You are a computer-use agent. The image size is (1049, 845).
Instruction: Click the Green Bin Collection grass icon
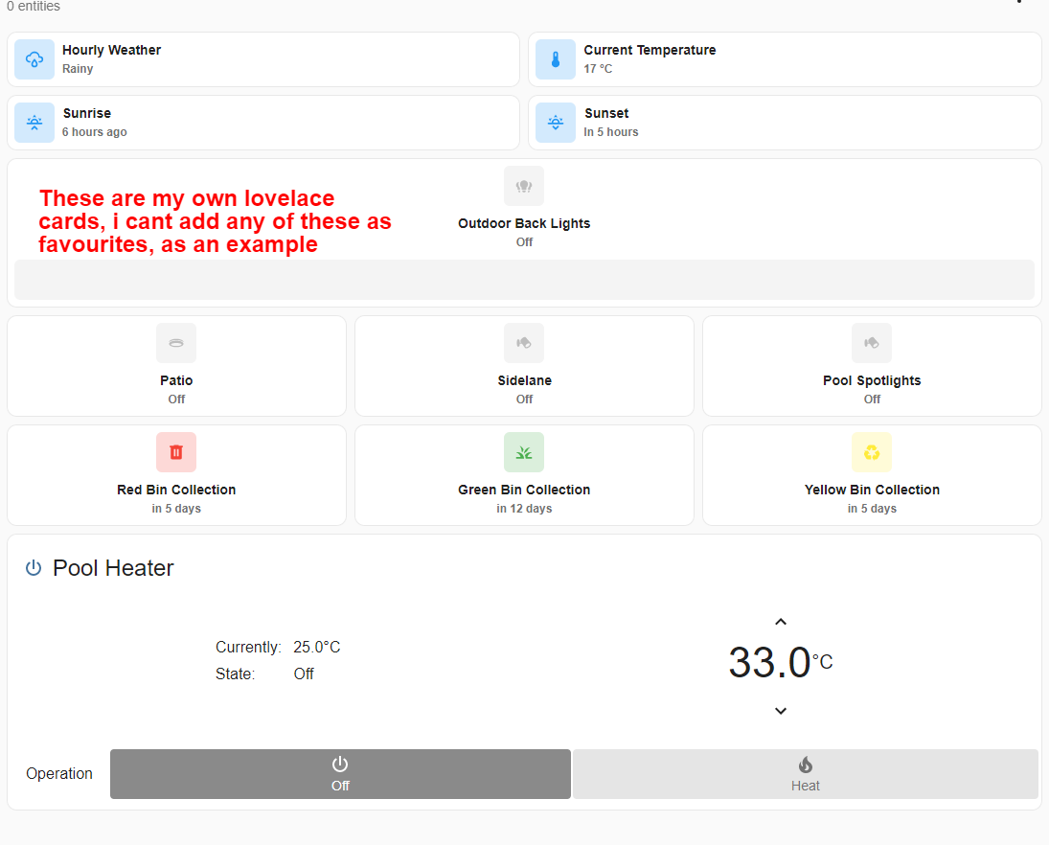click(524, 452)
